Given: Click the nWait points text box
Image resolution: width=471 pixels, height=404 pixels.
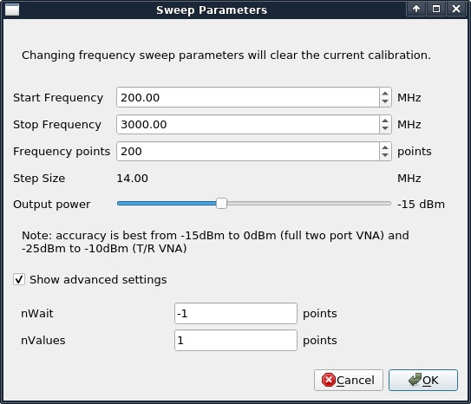Looking at the screenshot, I should click(236, 313).
